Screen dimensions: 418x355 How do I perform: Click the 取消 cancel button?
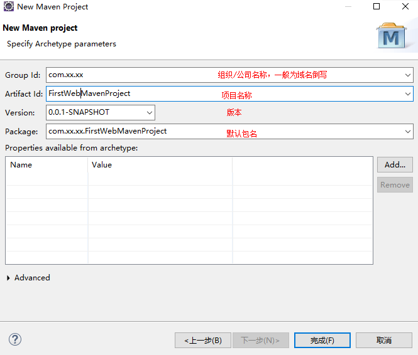(384, 340)
